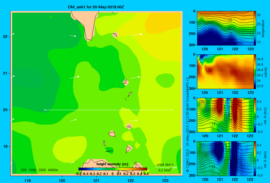Viewport: 270px width, 183px height.
Task: Click depth label '300' of vel. E panel
Action: pos(192,175)
